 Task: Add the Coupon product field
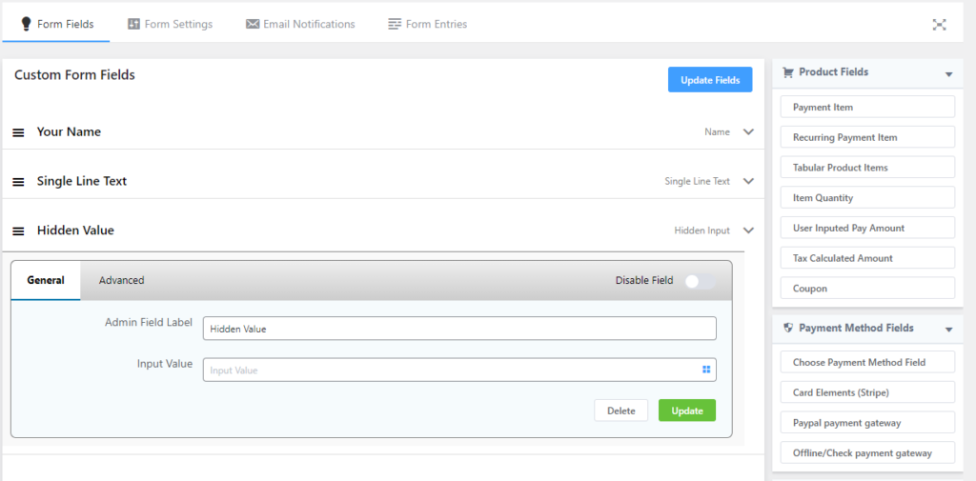tap(866, 289)
